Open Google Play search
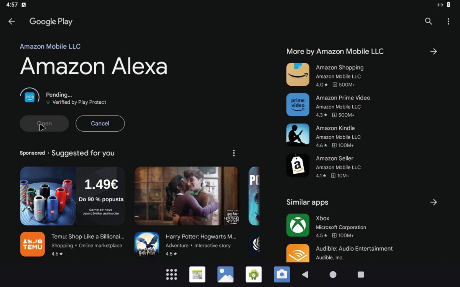The image size is (460, 287). 429,21
